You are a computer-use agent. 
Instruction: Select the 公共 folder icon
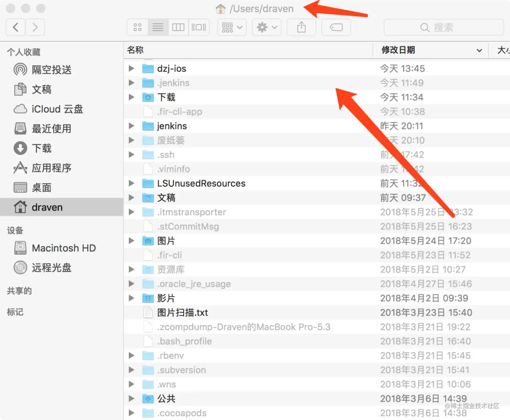tap(148, 399)
